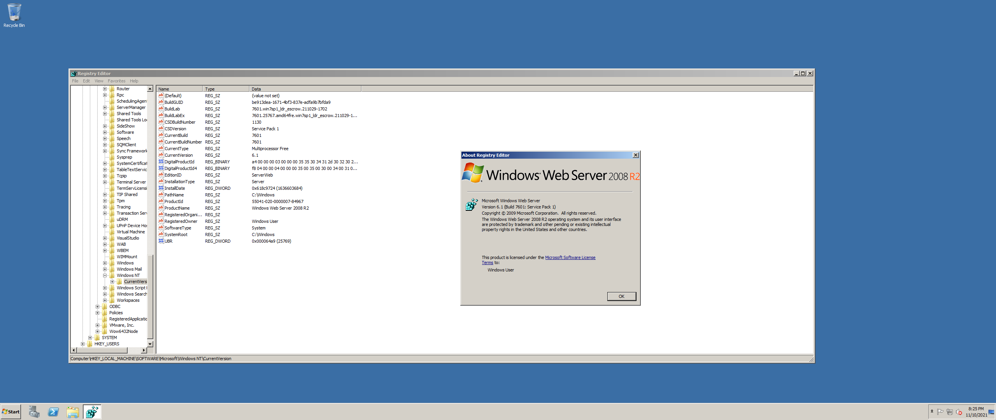
Task: Click the Action Center flag tray icon
Action: tap(940, 412)
